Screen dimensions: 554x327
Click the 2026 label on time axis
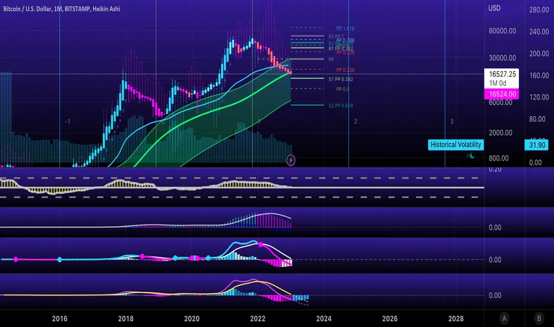click(x=390, y=319)
